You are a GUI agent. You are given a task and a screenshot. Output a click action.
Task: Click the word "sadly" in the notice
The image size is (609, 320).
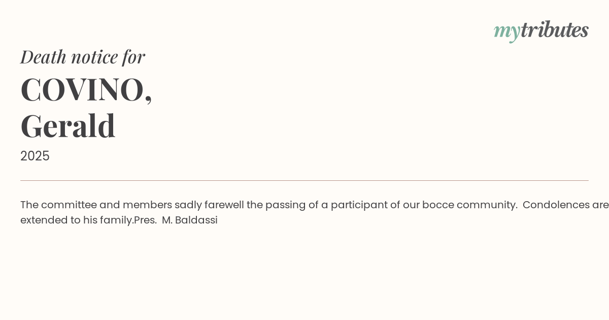click(x=188, y=205)
